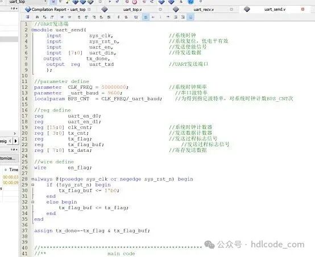Sort by the Time column header
The width and height of the screenshot is (315, 257).
[x=14, y=169]
